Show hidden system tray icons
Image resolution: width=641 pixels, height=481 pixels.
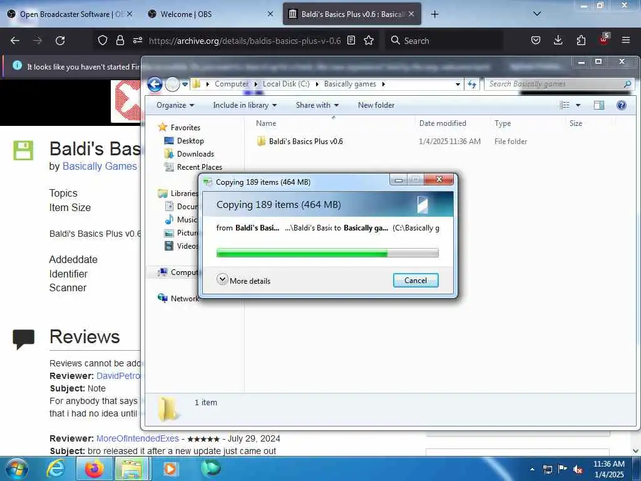(x=532, y=469)
